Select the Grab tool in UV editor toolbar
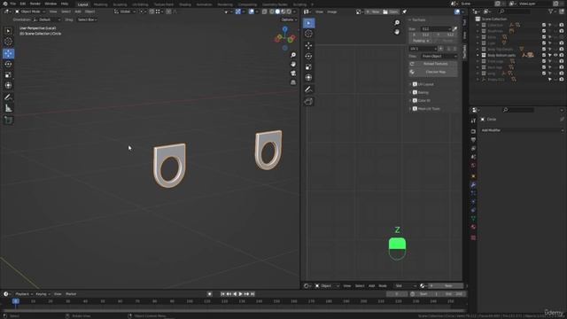567x319 pixels. pyautogui.click(x=308, y=101)
